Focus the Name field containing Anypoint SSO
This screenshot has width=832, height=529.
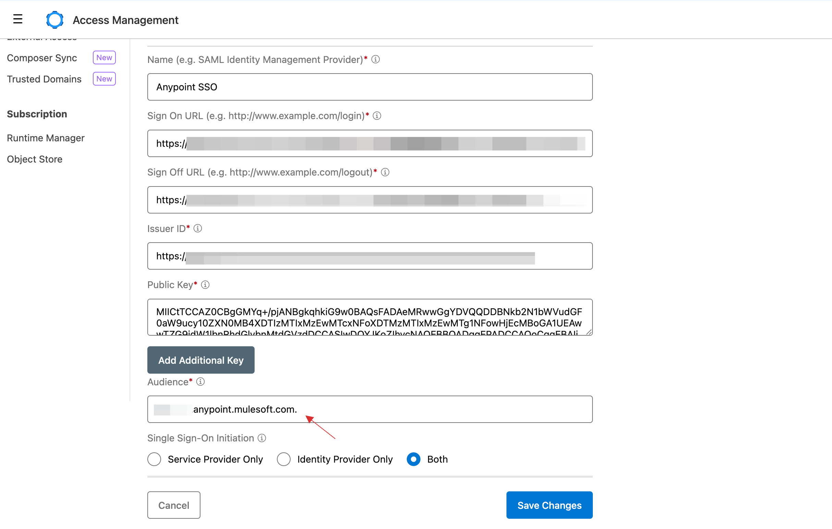[x=370, y=87]
